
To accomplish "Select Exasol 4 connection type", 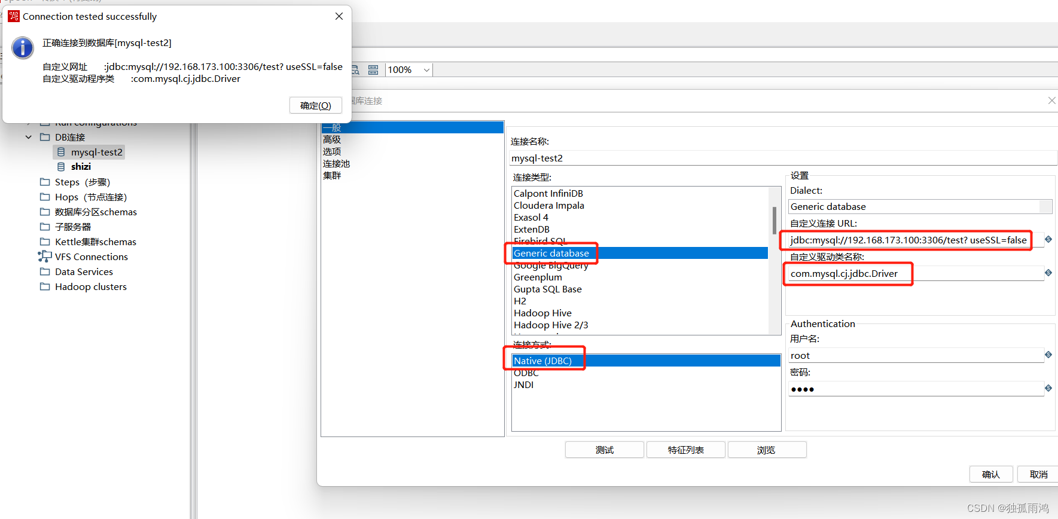I will 531,217.
